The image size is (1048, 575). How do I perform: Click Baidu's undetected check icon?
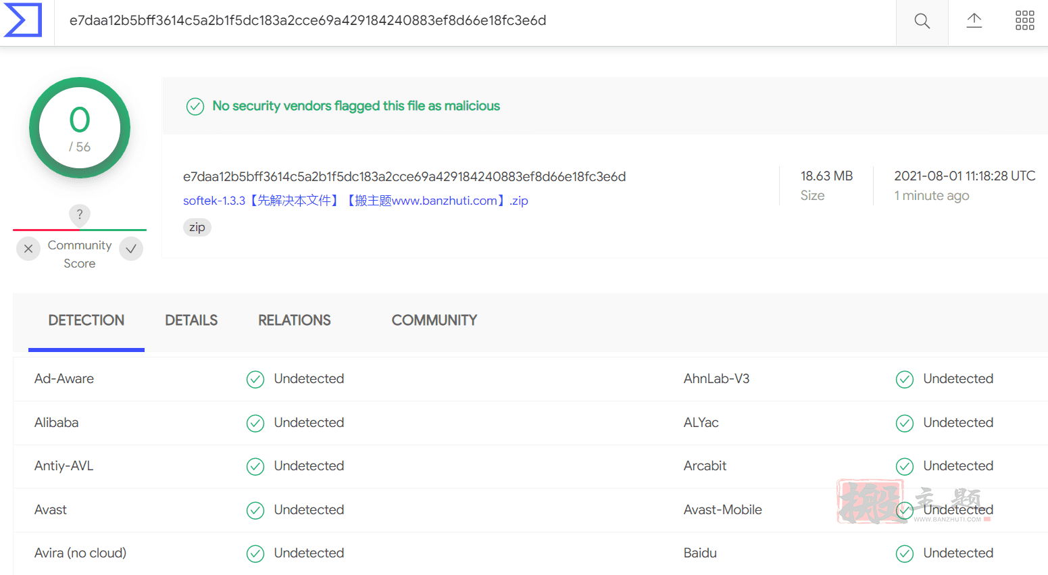905,554
